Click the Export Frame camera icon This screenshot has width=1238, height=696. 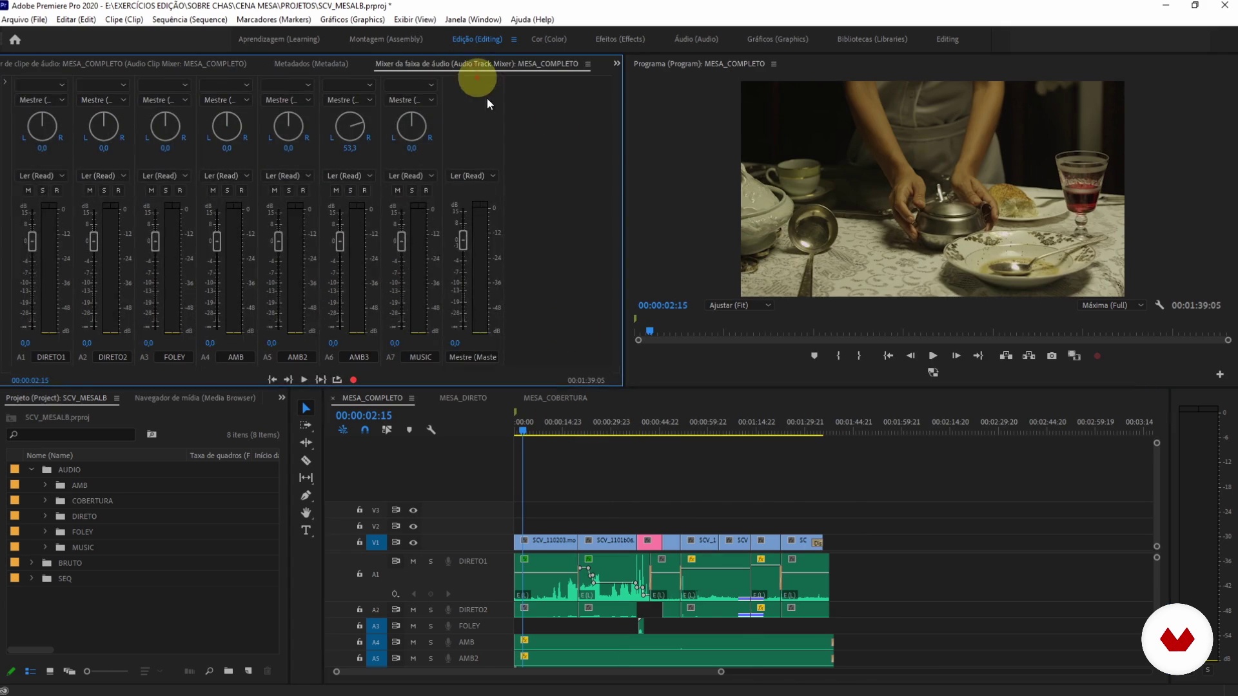click(1052, 356)
